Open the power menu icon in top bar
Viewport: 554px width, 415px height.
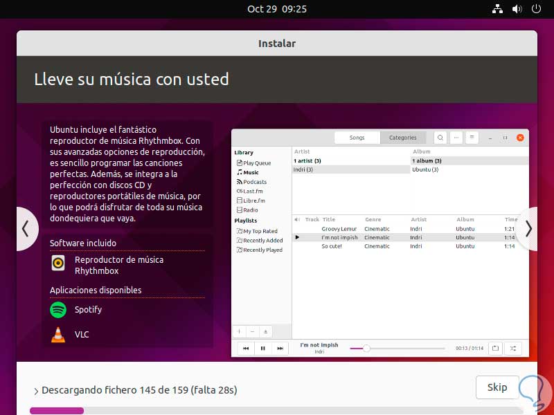[536, 9]
